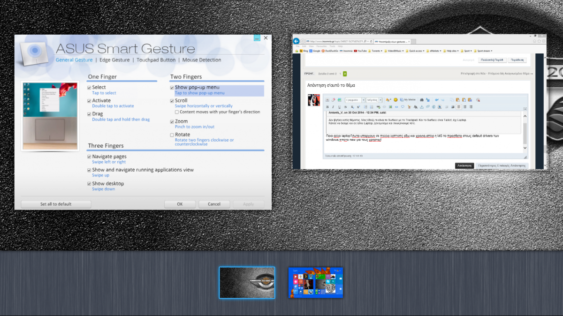The height and width of the screenshot is (316, 563).
Task: Toggle Bold in the reply editor
Action: [x=327, y=107]
